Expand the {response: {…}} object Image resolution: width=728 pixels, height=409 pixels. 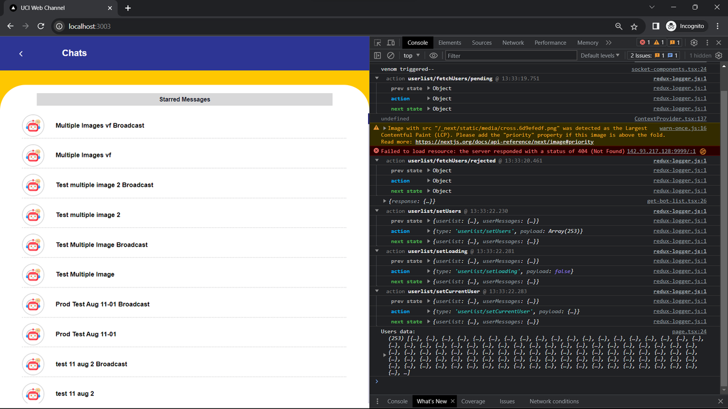[385, 201]
